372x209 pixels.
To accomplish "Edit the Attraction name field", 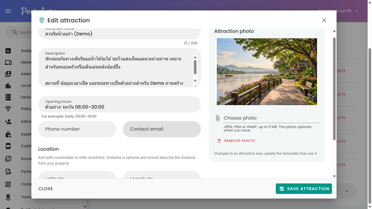I will 120,33.
